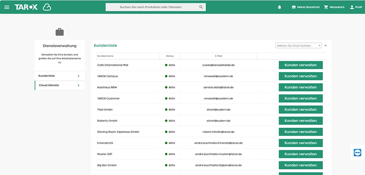Click Kunden verwalten for Autohaus NRW
The height and width of the screenshot is (175, 365).
[301, 87]
